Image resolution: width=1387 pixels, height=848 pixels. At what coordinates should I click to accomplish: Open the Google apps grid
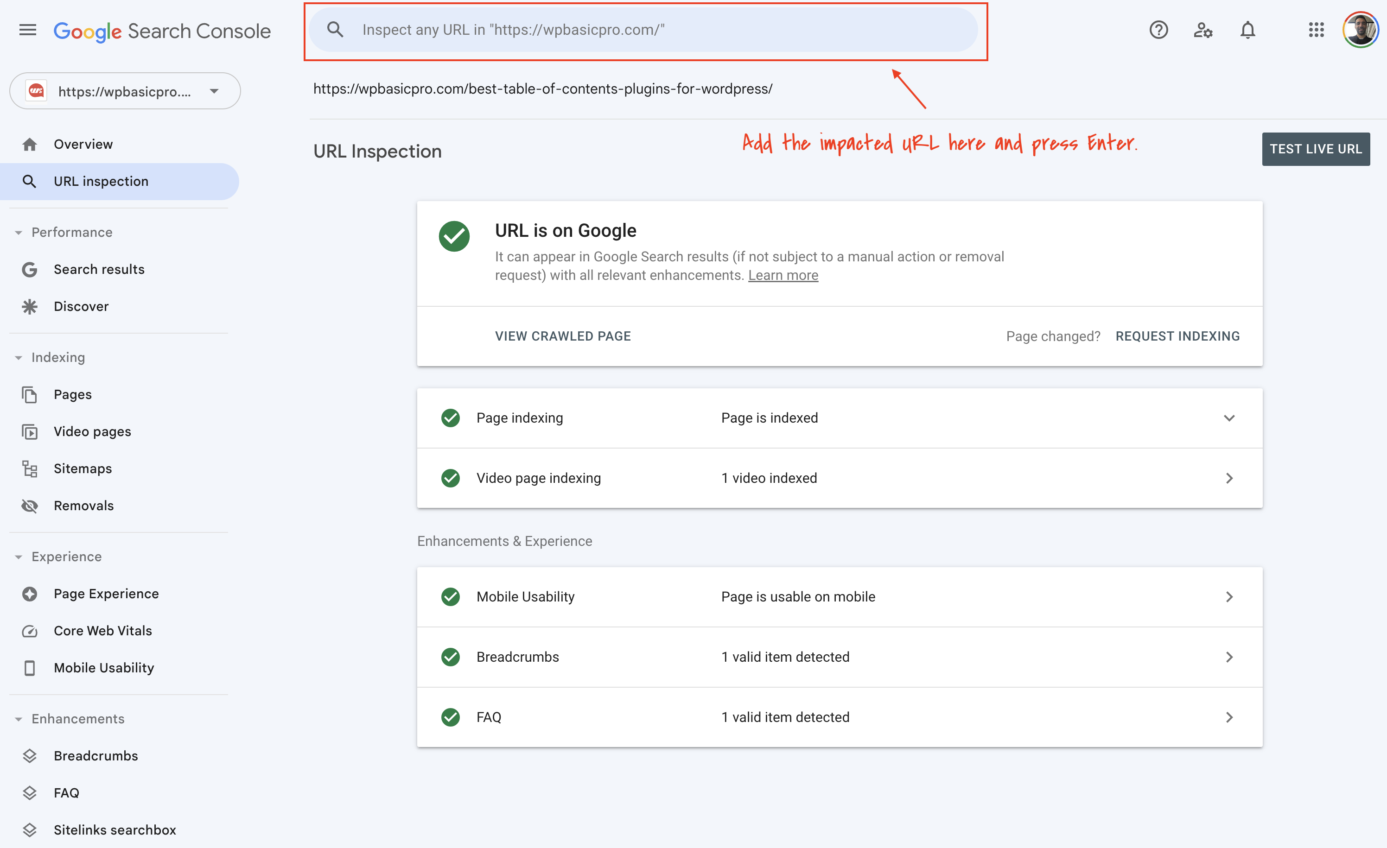tap(1316, 30)
